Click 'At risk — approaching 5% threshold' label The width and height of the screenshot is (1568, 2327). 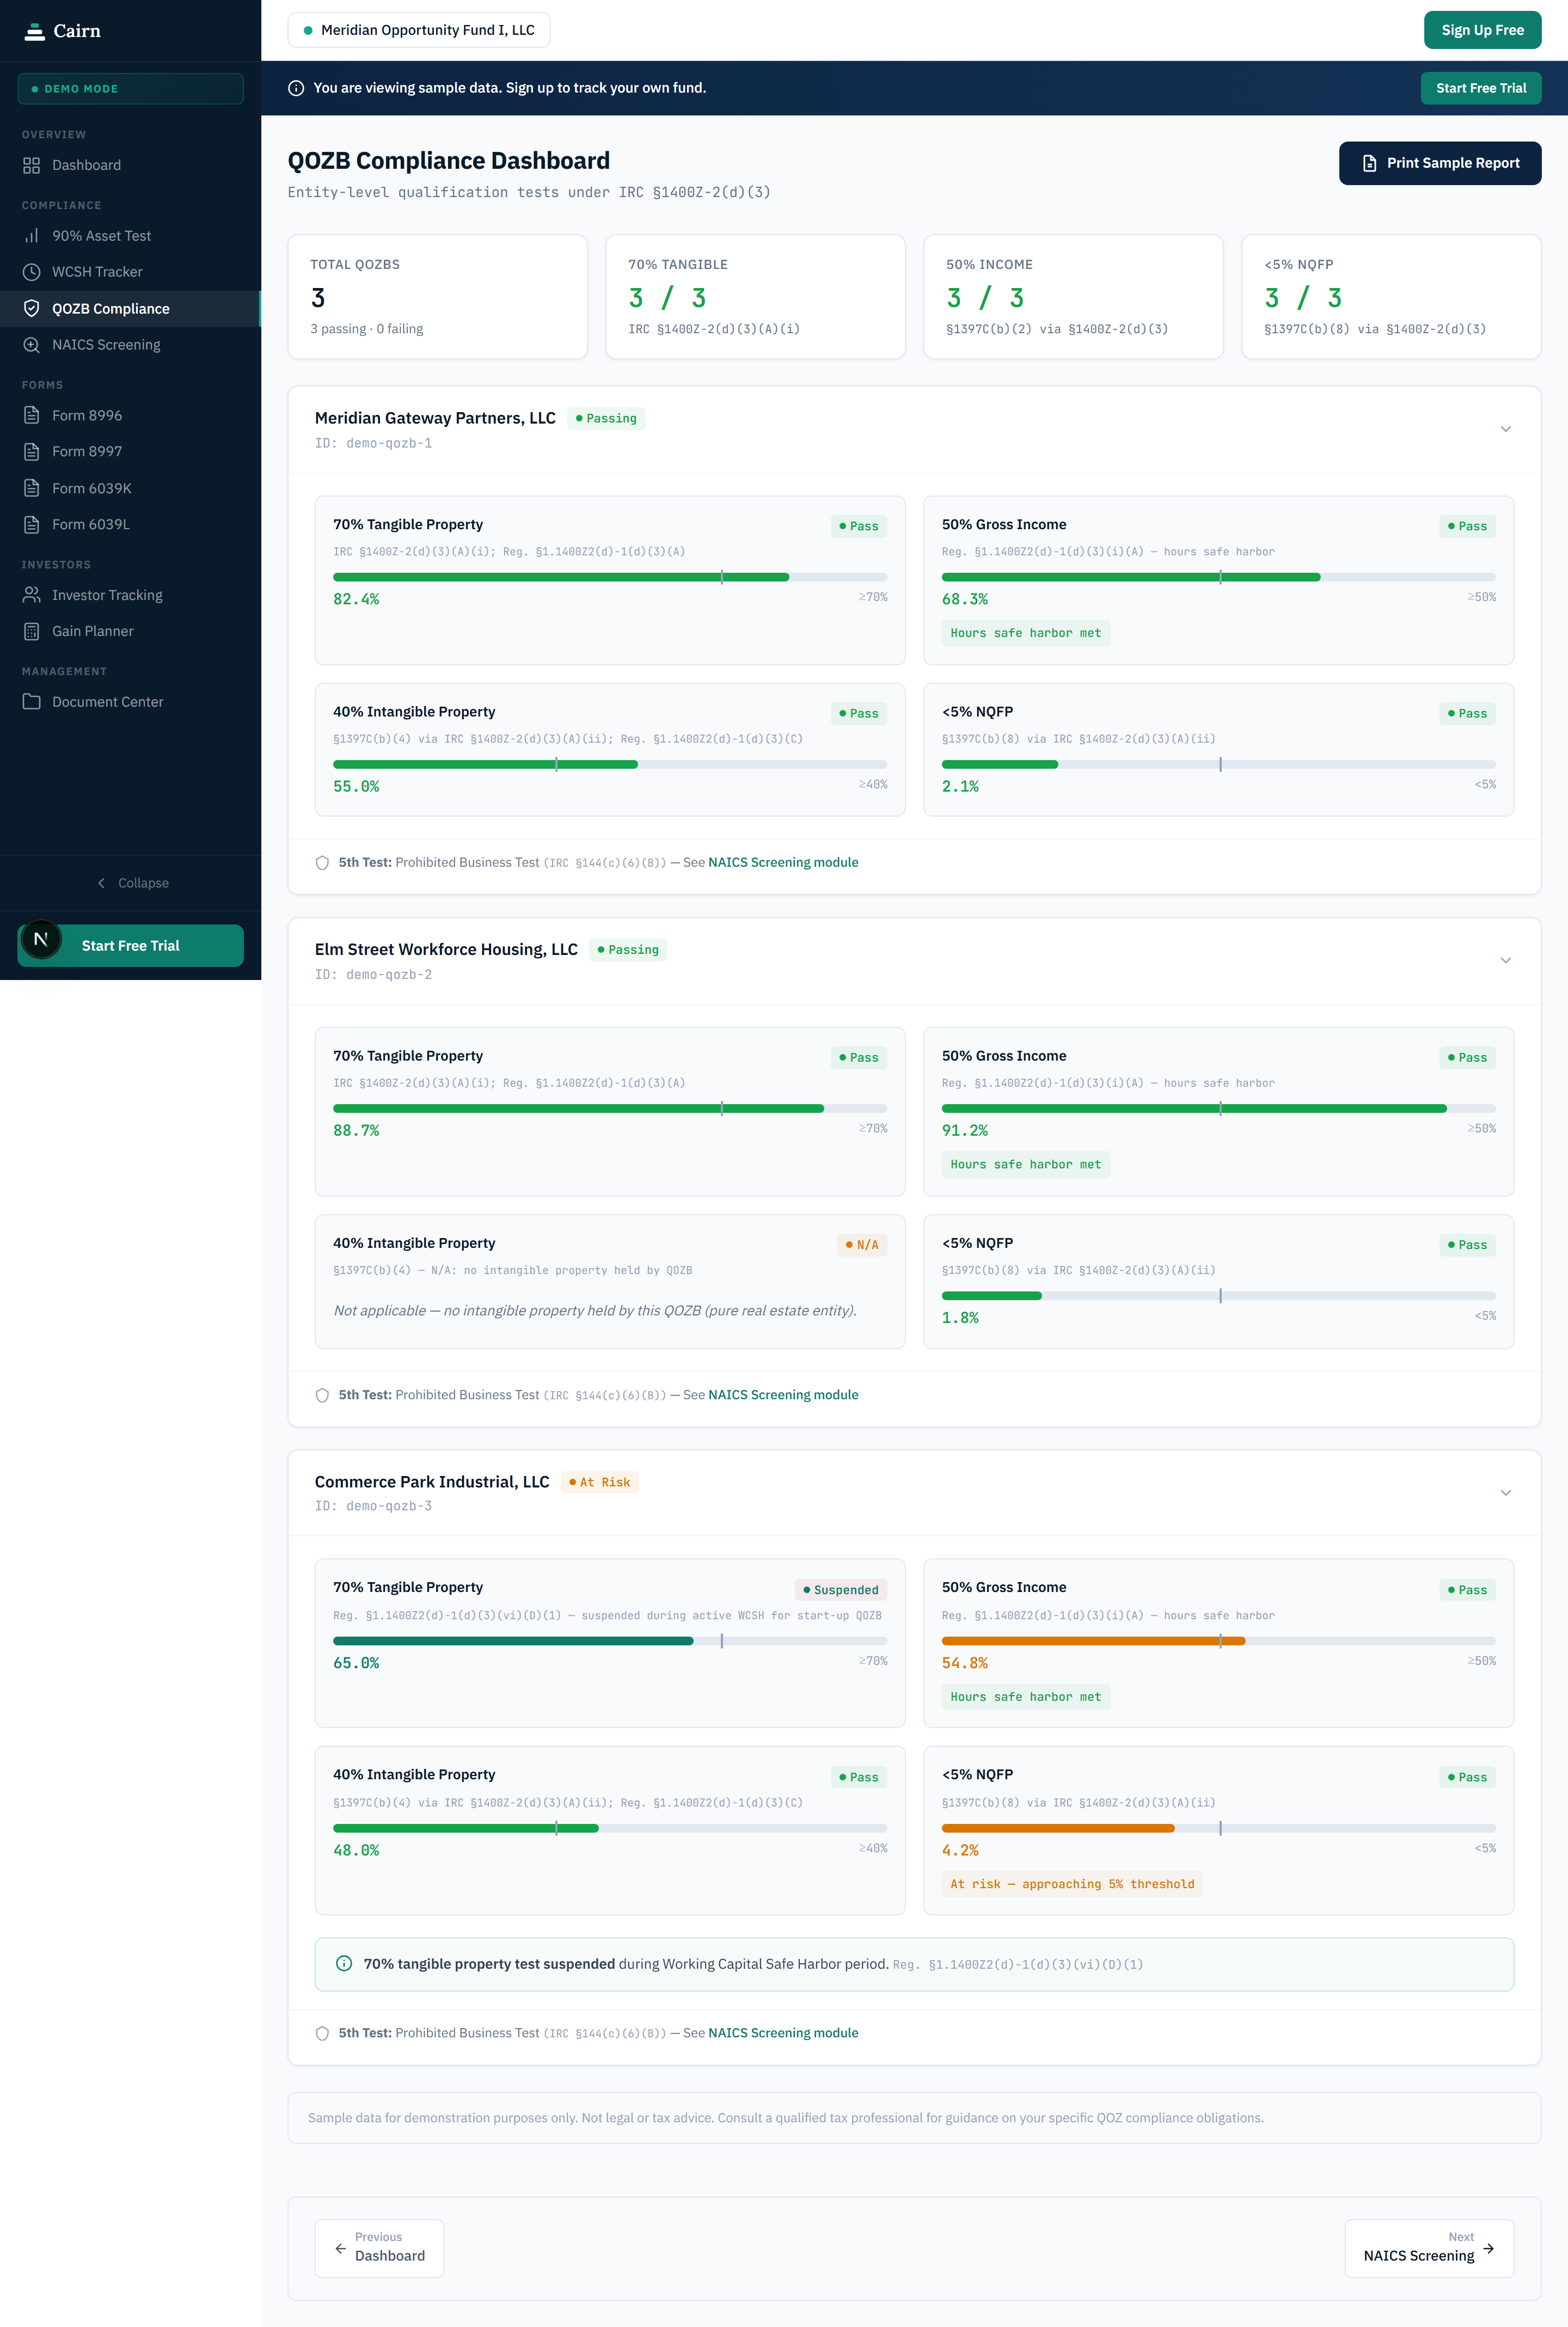(x=1072, y=1884)
